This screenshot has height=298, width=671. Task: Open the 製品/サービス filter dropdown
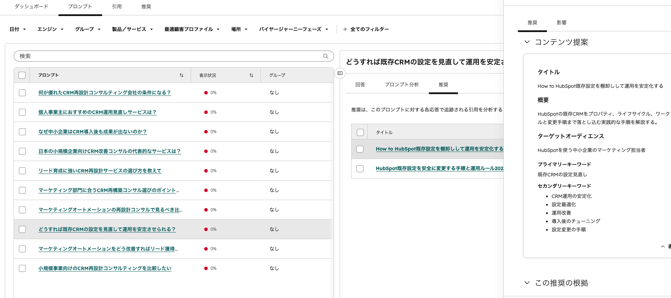click(x=133, y=29)
